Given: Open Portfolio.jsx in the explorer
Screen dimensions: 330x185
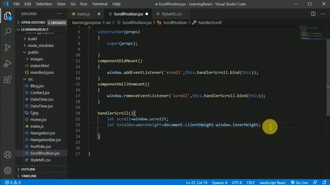Looking at the screenshot, I should point(40,146).
